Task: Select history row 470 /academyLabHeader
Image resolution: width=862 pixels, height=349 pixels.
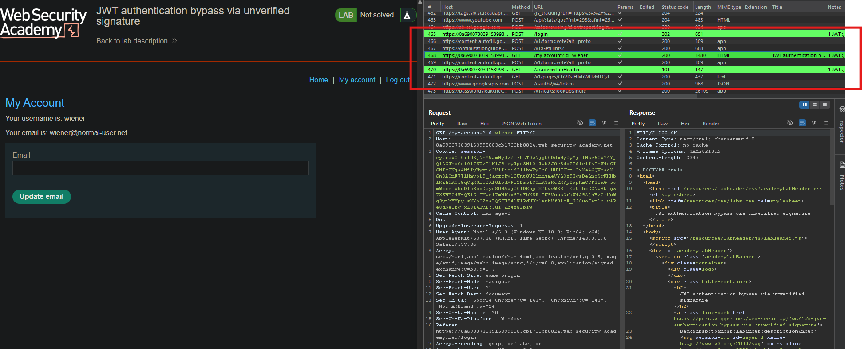Action: click(635, 70)
